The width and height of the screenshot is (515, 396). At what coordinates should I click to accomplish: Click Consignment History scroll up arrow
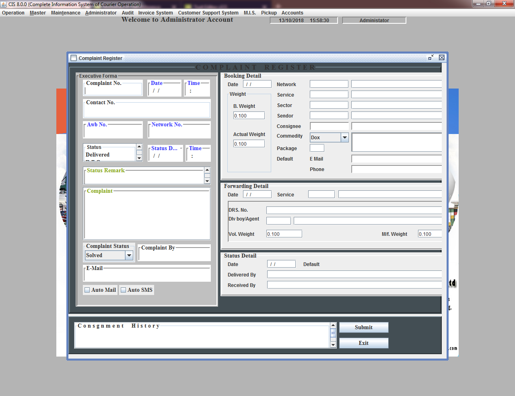(333, 325)
